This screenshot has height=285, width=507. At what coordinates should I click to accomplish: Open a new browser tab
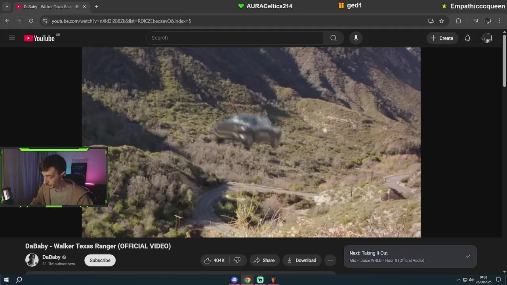97,7
